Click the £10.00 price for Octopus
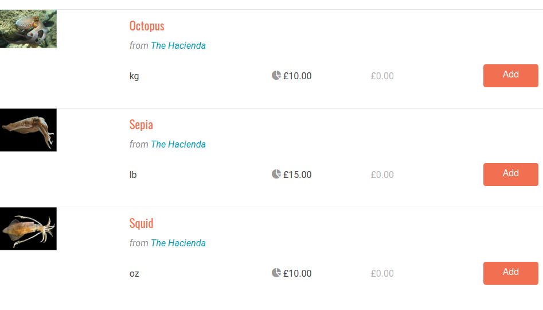 pos(298,76)
